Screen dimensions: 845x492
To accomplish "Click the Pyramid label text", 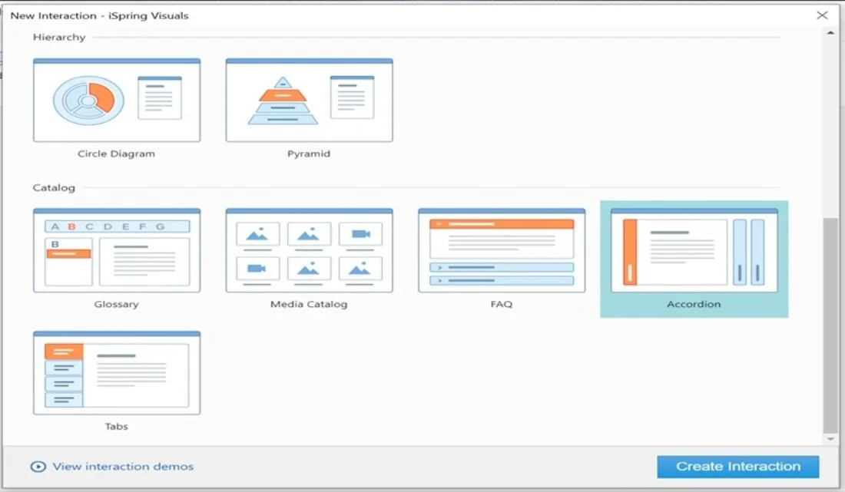I will click(x=308, y=154).
